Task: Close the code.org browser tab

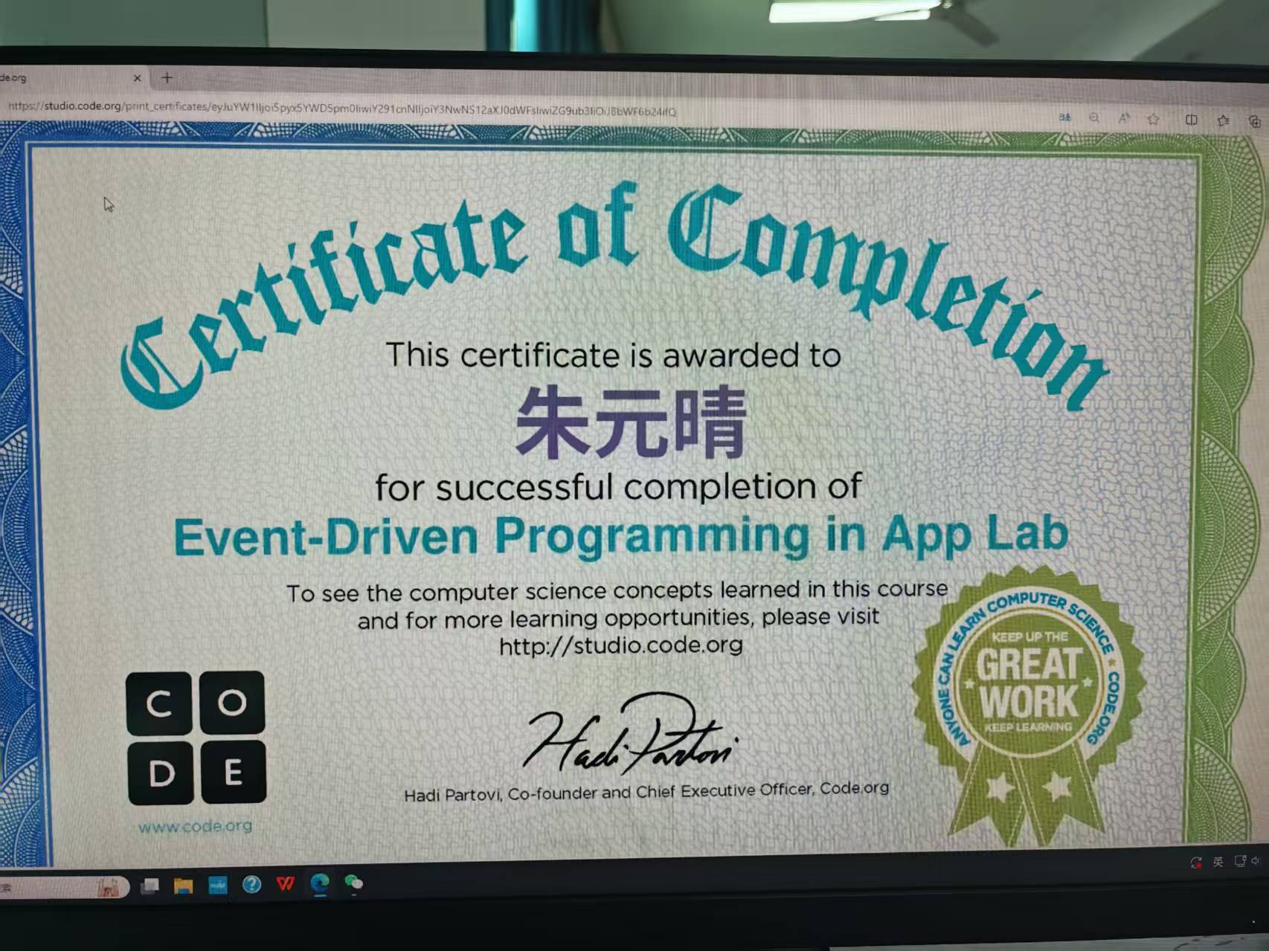Action: click(137, 78)
